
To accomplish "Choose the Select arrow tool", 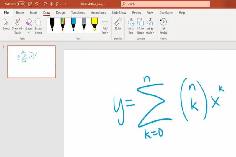I will pos(6,24).
